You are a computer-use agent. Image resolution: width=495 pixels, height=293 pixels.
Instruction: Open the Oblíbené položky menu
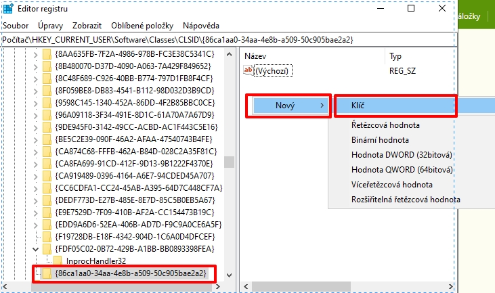[x=142, y=26]
